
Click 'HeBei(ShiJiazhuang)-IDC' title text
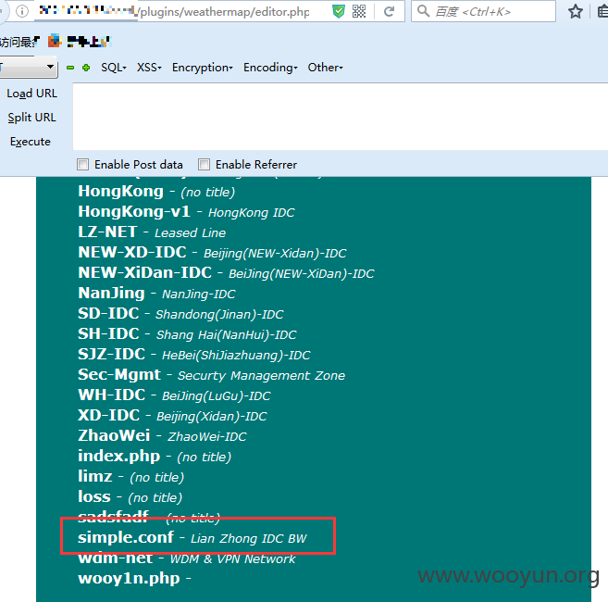(x=236, y=355)
